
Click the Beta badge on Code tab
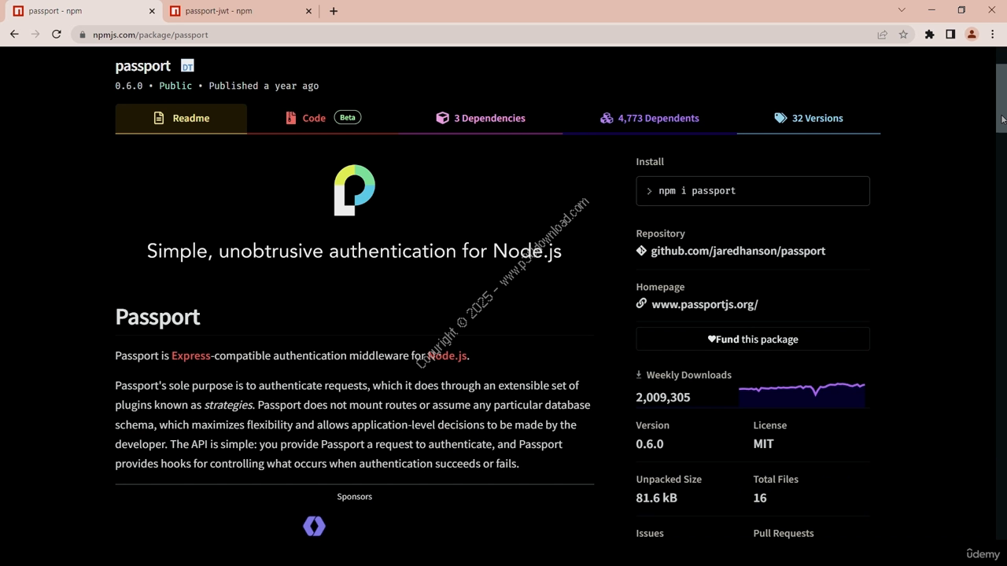pos(348,117)
